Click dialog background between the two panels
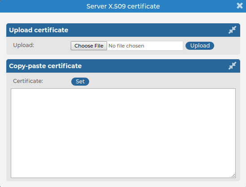The width and height of the screenshot is (246, 187). coord(123,57)
